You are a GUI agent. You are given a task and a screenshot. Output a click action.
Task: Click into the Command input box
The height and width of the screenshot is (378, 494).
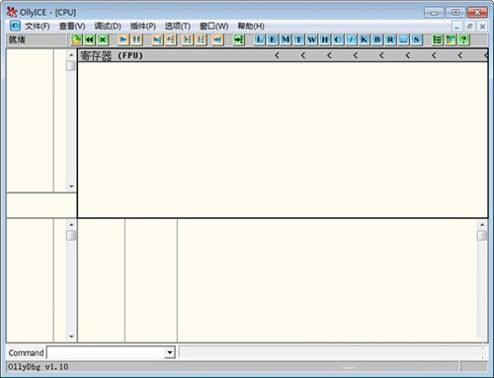pos(106,352)
